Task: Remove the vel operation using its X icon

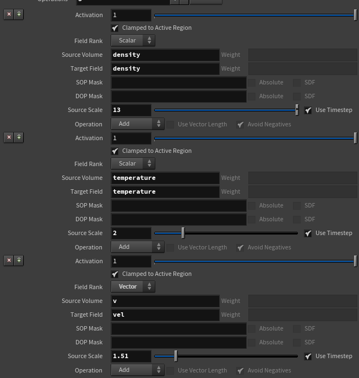Action: 9,260
